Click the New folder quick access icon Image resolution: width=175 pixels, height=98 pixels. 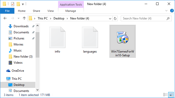point(18,4)
